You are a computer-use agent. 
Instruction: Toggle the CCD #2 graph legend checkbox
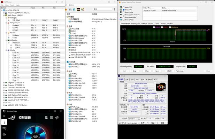(x=154, y=27)
